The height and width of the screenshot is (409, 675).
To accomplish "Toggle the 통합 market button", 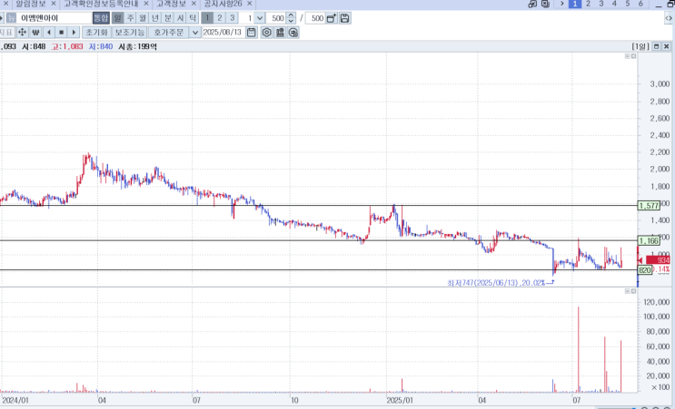I will (101, 18).
